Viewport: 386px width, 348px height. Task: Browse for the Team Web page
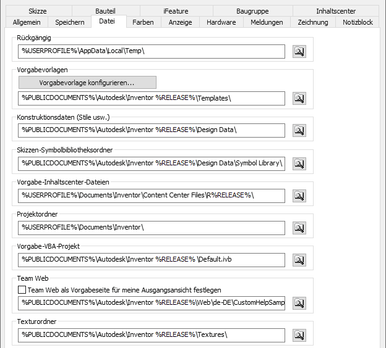coord(299,303)
